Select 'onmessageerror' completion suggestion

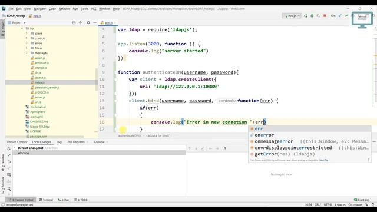[309, 141]
